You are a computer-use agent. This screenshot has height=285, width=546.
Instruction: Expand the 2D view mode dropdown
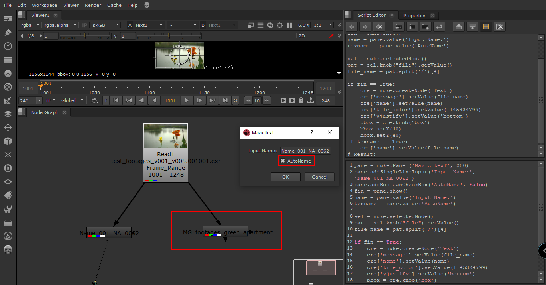click(310, 36)
